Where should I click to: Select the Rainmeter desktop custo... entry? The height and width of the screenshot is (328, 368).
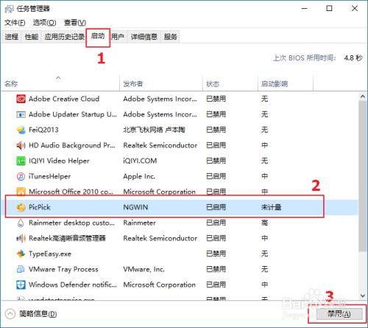coord(71,223)
